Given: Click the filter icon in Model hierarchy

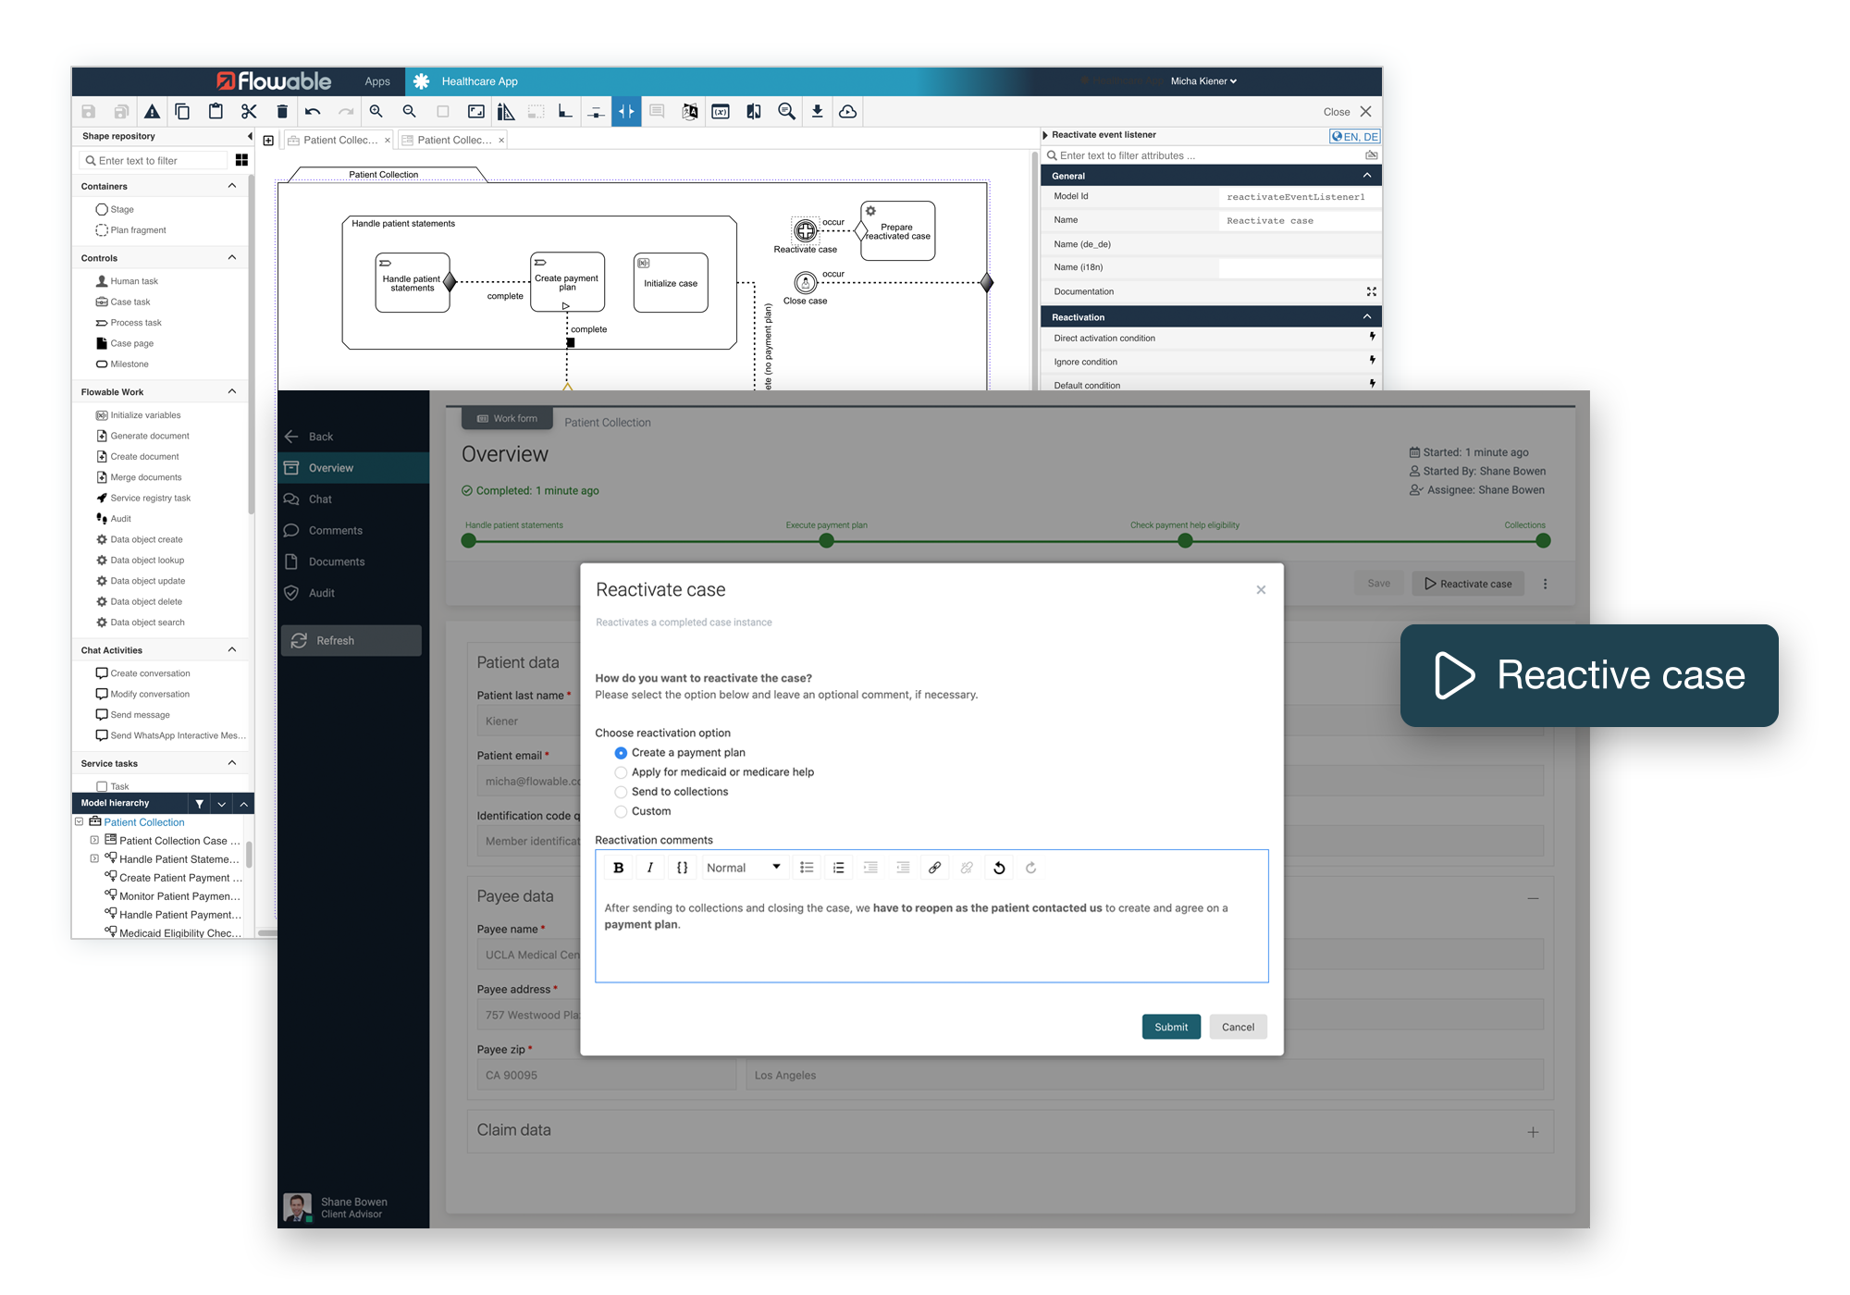Looking at the screenshot, I should point(199,804).
